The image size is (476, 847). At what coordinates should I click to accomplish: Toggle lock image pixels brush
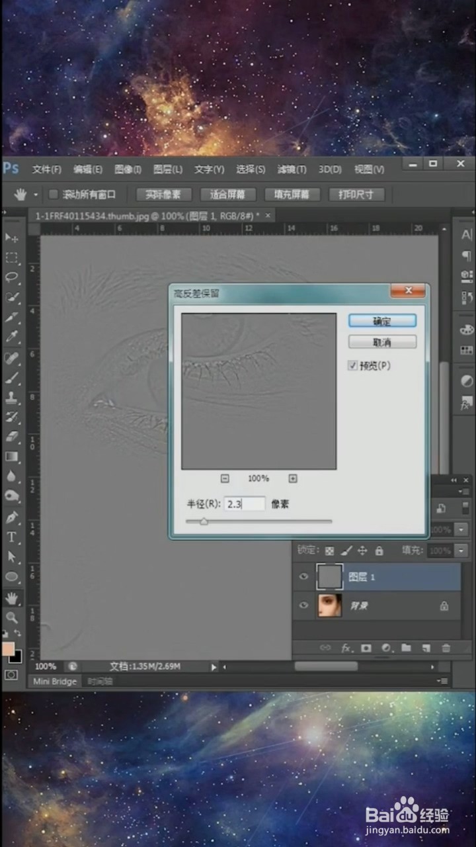point(346,551)
